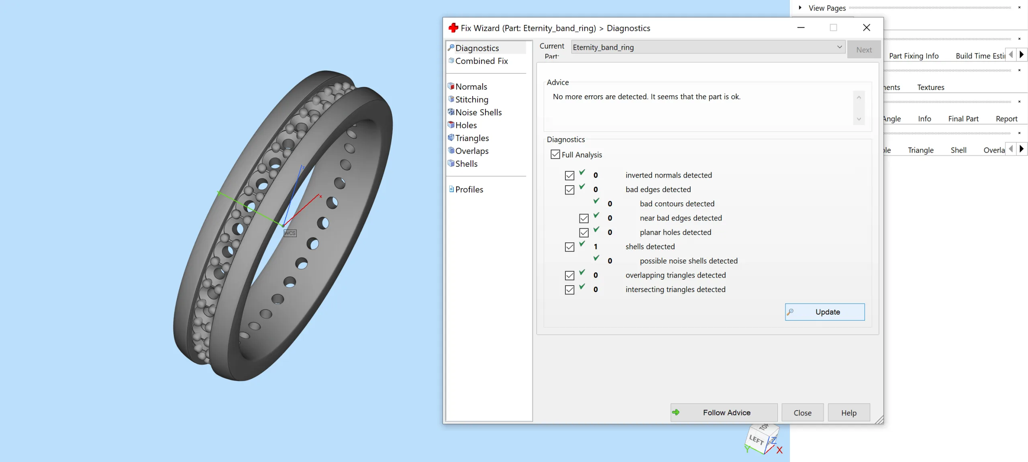Image resolution: width=1028 pixels, height=462 pixels.
Task: Click the Profiles icon in sidebar
Action: [451, 189]
